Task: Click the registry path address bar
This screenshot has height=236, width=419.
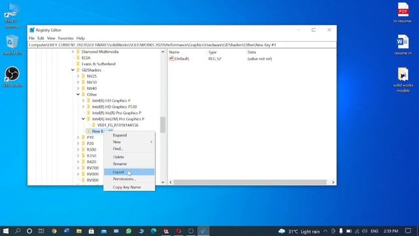Action: pyautogui.click(x=182, y=45)
